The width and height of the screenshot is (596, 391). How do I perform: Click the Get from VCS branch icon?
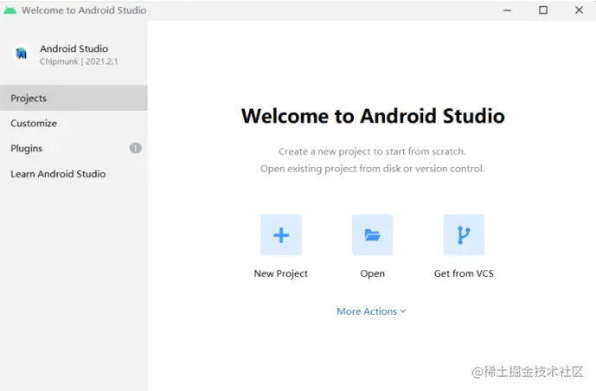pos(464,235)
